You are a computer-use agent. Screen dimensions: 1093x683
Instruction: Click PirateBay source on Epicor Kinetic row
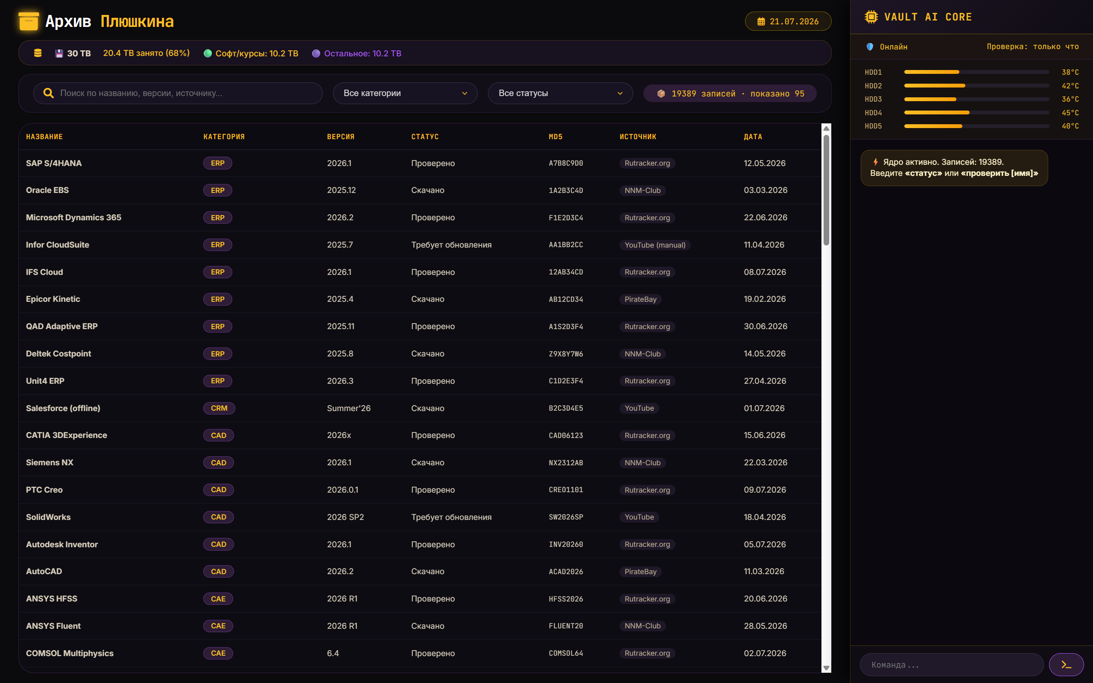coord(640,299)
